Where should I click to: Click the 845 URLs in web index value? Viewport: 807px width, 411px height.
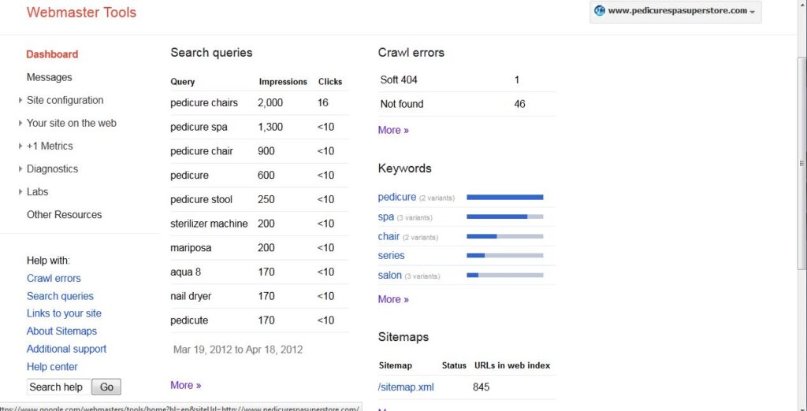482,387
